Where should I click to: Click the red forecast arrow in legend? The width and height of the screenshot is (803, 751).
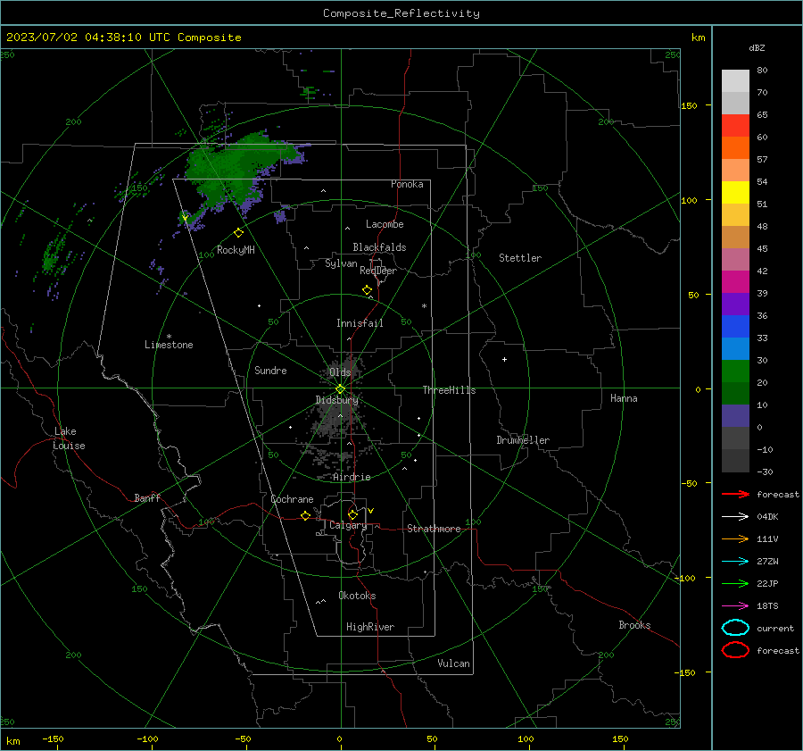[735, 494]
